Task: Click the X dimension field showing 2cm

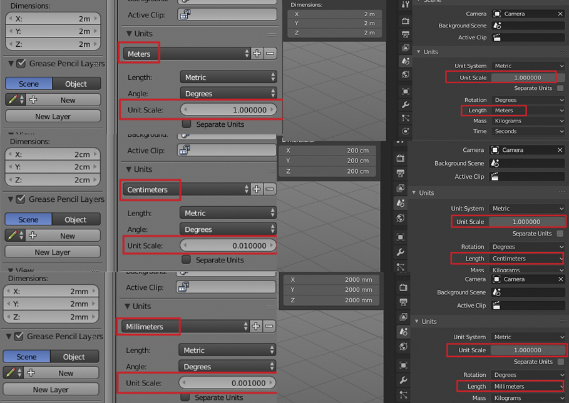Action: (53, 154)
